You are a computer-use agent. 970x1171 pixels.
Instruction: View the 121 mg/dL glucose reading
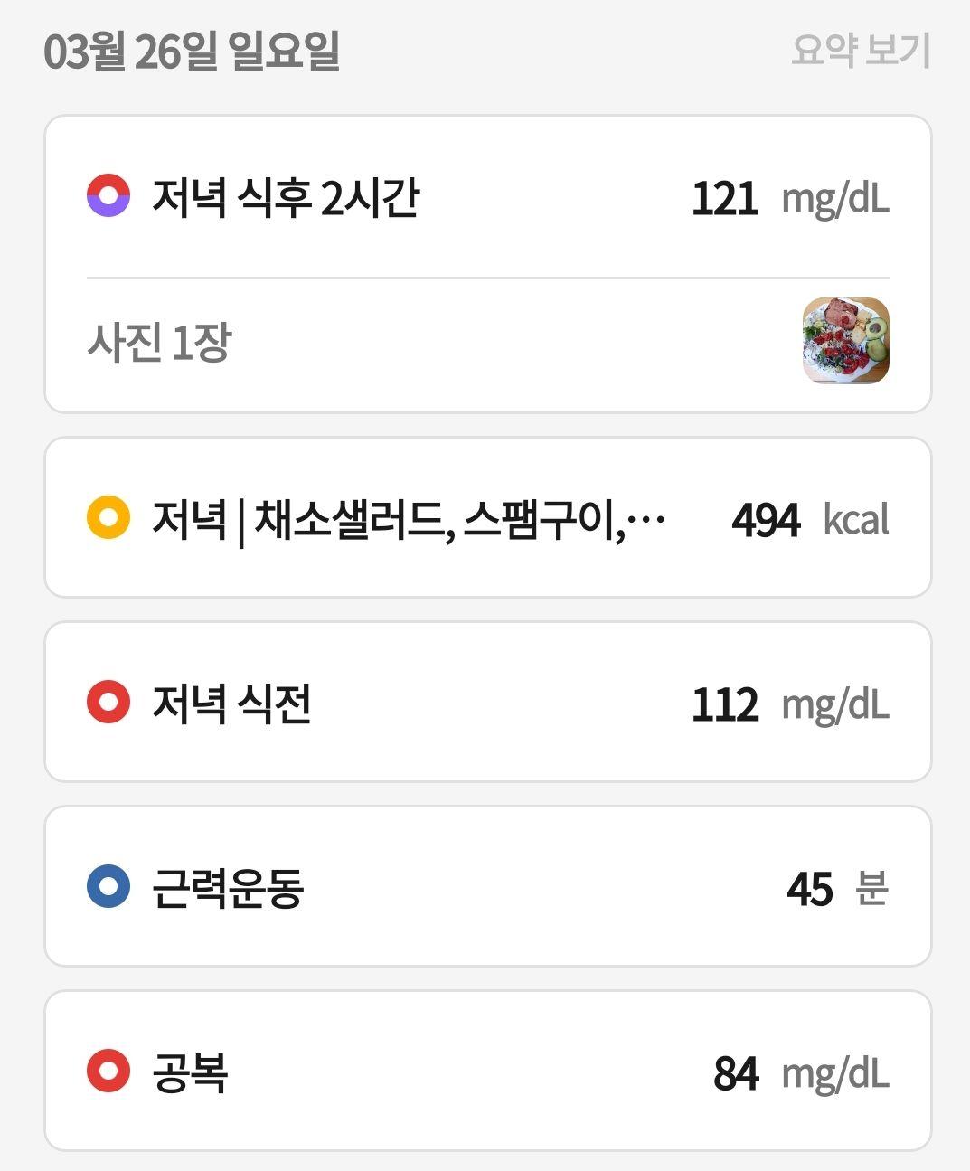pyautogui.click(x=791, y=198)
